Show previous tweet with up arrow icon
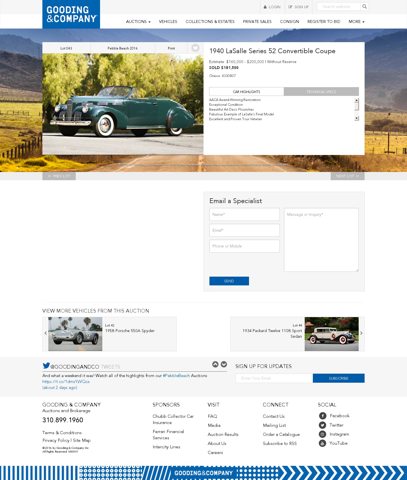 pyautogui.click(x=215, y=364)
